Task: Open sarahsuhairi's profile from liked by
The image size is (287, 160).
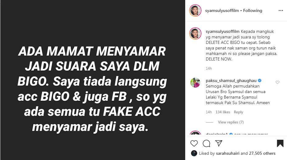Action: click(228, 154)
